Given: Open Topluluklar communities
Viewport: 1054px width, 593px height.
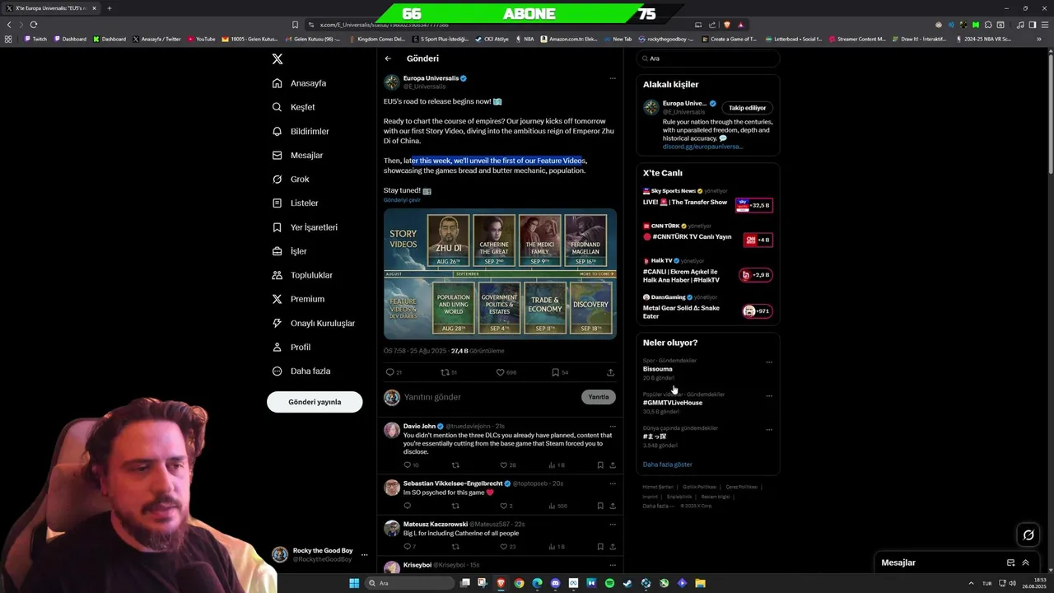Looking at the screenshot, I should 302,275.
